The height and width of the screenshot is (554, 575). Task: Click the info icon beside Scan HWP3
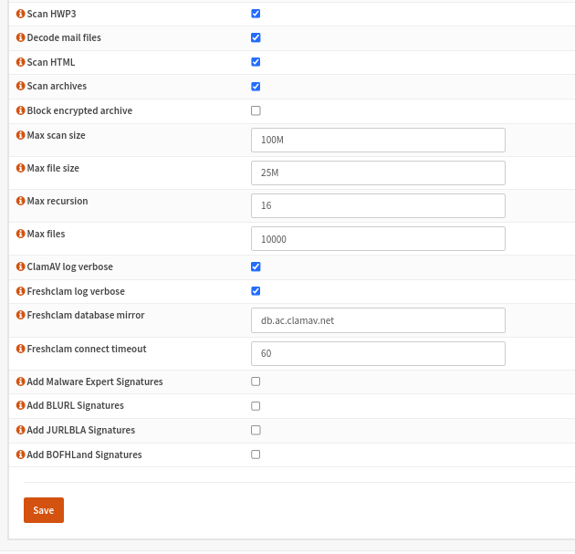tap(20, 14)
